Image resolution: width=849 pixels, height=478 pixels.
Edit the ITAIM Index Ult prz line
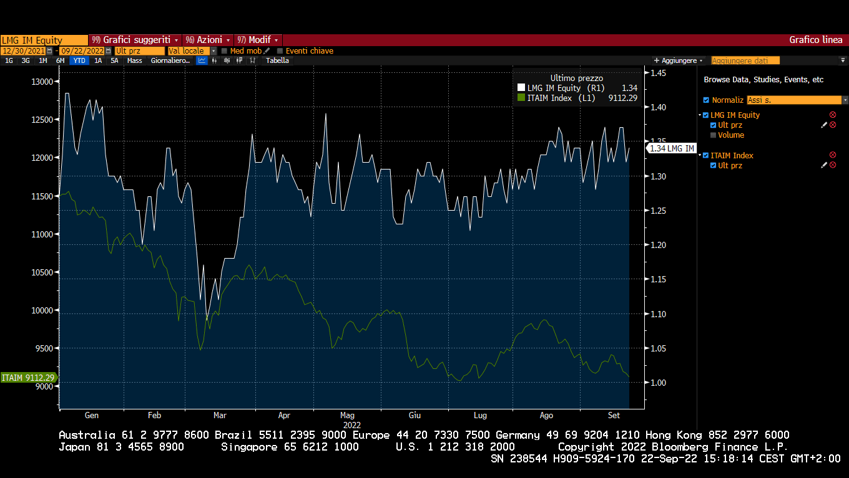824,165
